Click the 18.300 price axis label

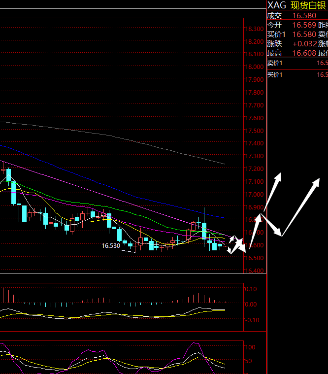tap(254, 29)
